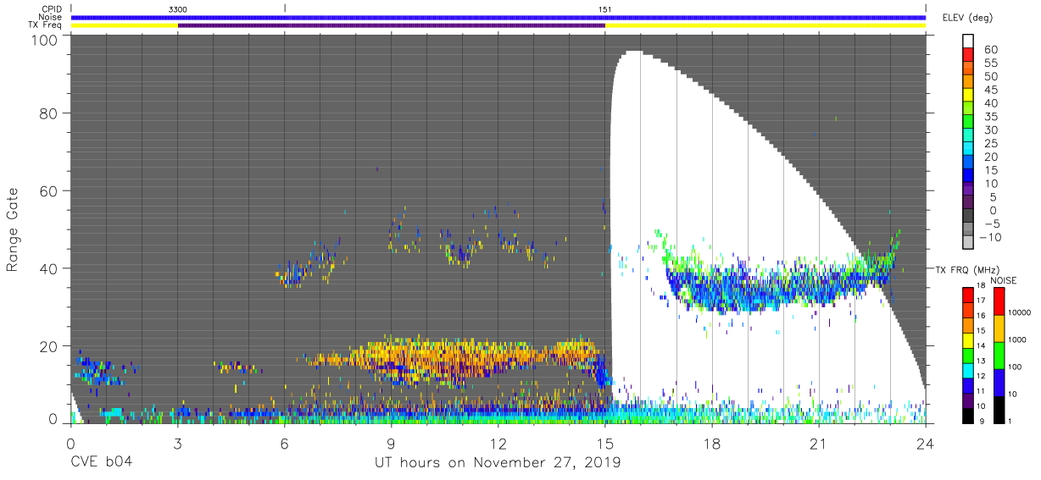This screenshot has height=480, width=1041.
Task: Click the CPID value '3300'
Action: pyautogui.click(x=178, y=8)
